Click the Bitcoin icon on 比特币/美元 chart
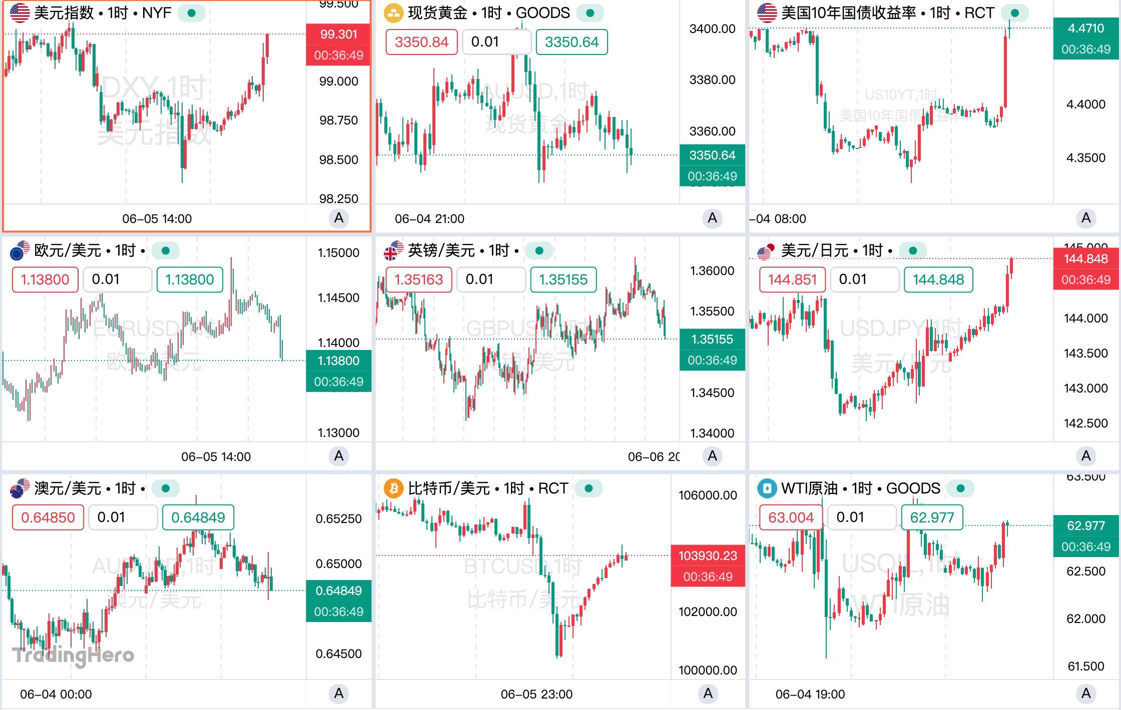The image size is (1121, 710). (393, 488)
